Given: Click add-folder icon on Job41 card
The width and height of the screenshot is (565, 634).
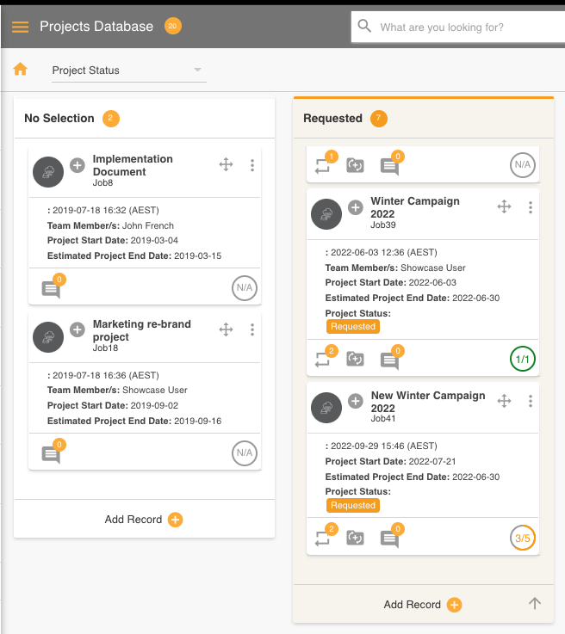Looking at the screenshot, I should (355, 538).
